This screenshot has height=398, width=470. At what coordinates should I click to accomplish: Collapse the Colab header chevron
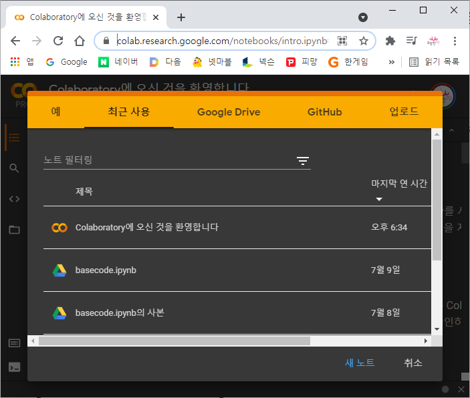click(451, 130)
